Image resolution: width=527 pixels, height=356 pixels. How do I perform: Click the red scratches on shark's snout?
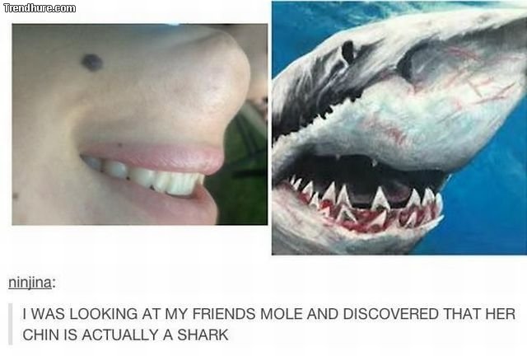click(478, 77)
